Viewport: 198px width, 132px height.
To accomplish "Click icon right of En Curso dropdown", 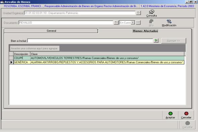I will coord(138,23).
